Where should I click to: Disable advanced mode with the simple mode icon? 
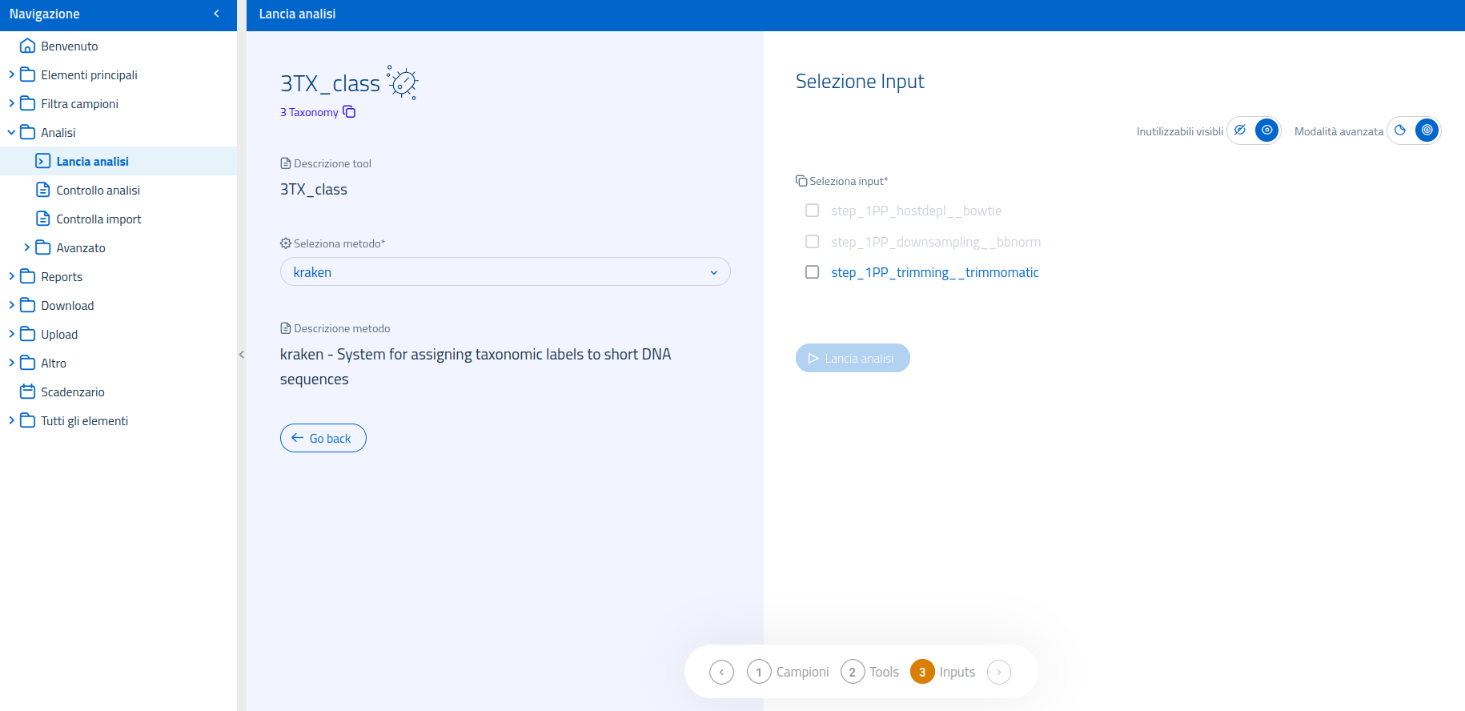tap(1400, 131)
